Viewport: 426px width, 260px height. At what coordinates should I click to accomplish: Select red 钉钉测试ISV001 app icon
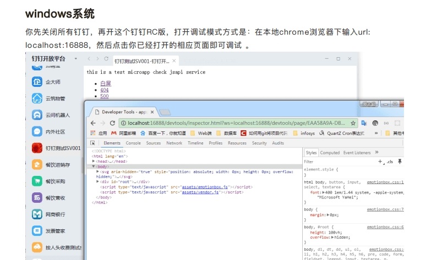(x=37, y=148)
